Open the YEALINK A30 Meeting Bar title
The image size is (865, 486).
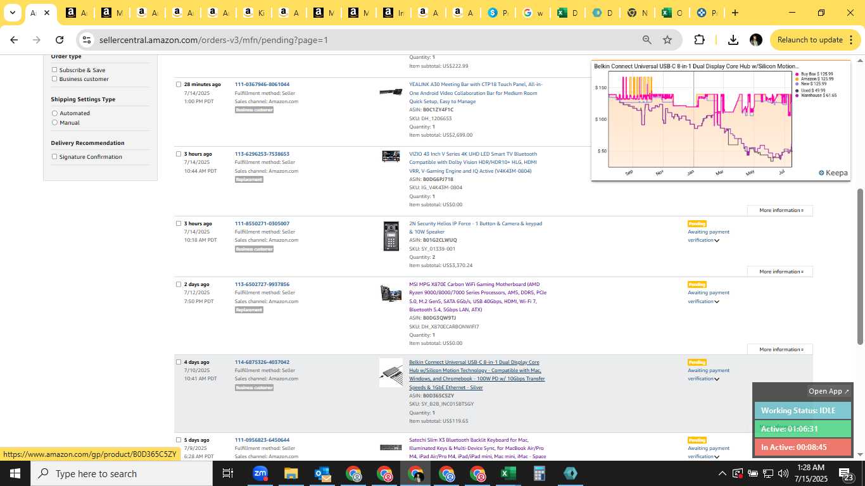[476, 92]
